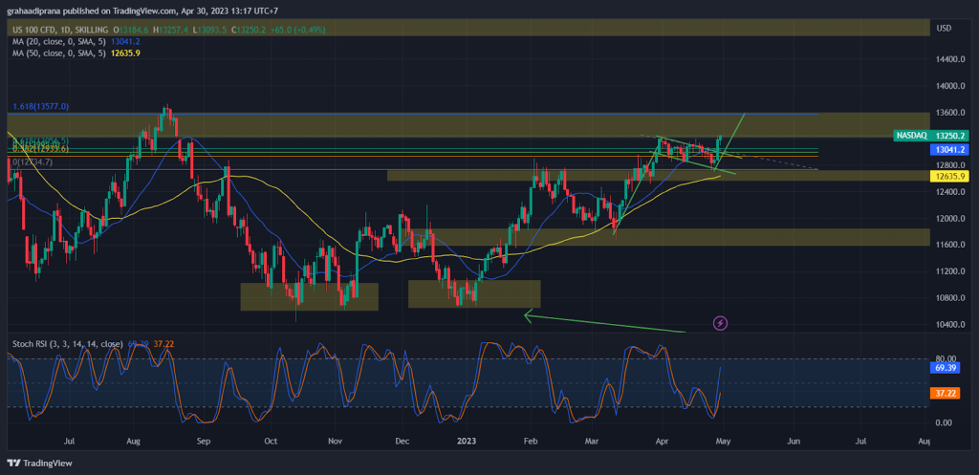Click the close value C13250.2 in the legend
This screenshot has height=475, width=979.
[x=250, y=30]
